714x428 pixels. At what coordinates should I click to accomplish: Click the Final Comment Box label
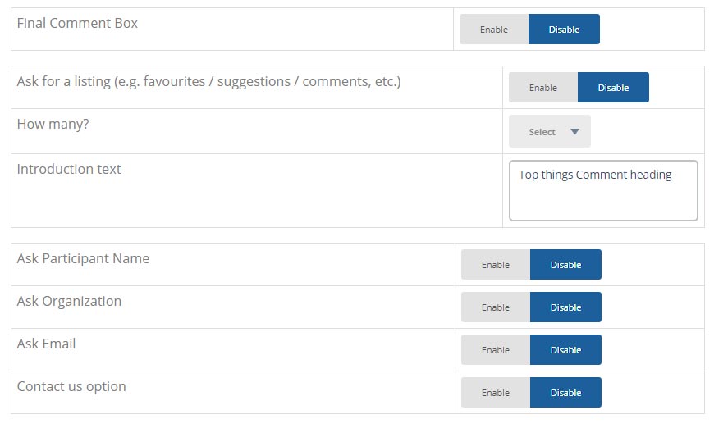pos(77,23)
